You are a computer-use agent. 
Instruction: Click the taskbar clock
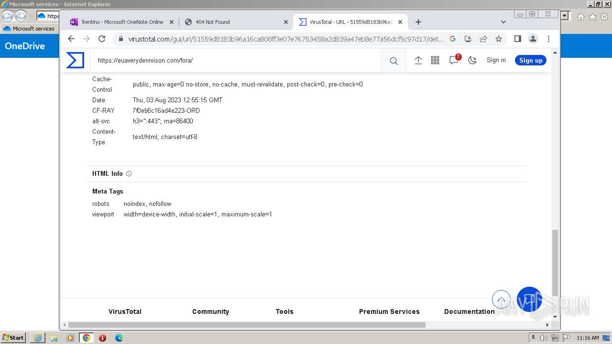tap(588, 338)
